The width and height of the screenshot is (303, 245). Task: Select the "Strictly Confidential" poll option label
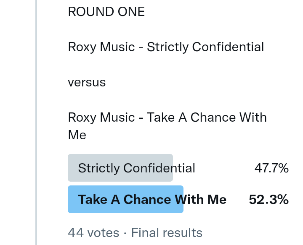pos(136,168)
